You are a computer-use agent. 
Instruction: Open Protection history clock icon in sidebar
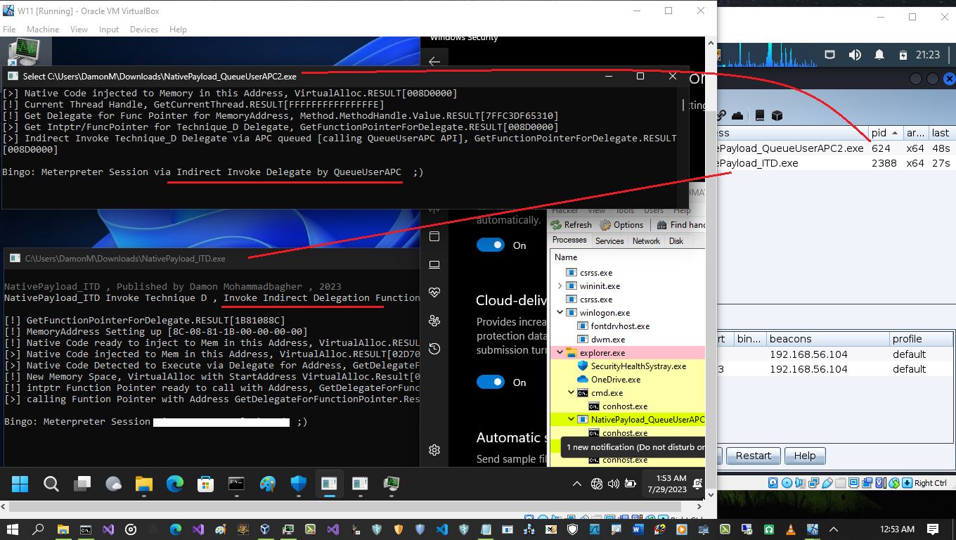(x=434, y=349)
